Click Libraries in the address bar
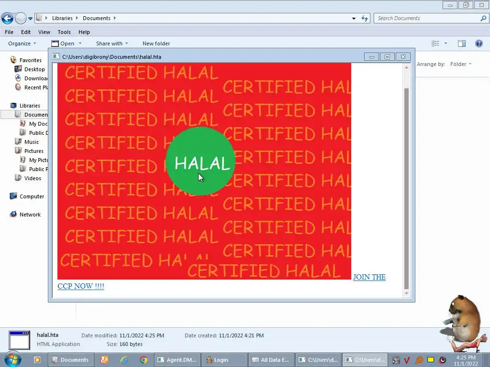 click(62, 18)
